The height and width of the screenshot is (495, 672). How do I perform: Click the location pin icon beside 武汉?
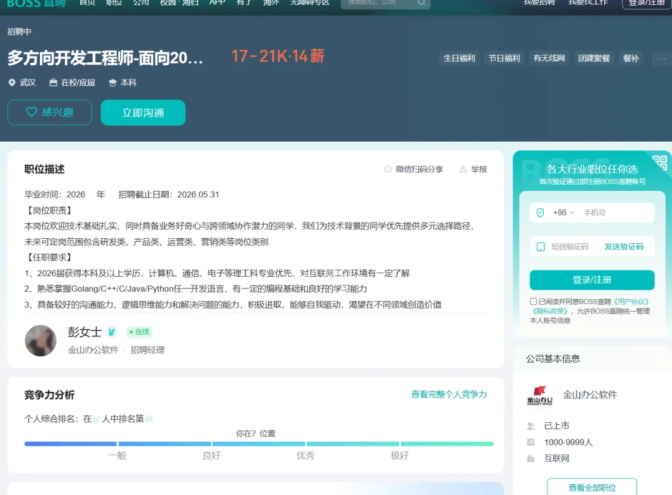click(x=12, y=83)
